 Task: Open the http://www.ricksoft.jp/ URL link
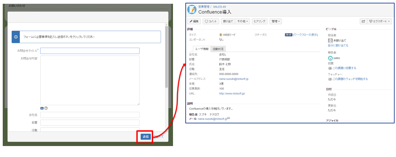pos(232,93)
